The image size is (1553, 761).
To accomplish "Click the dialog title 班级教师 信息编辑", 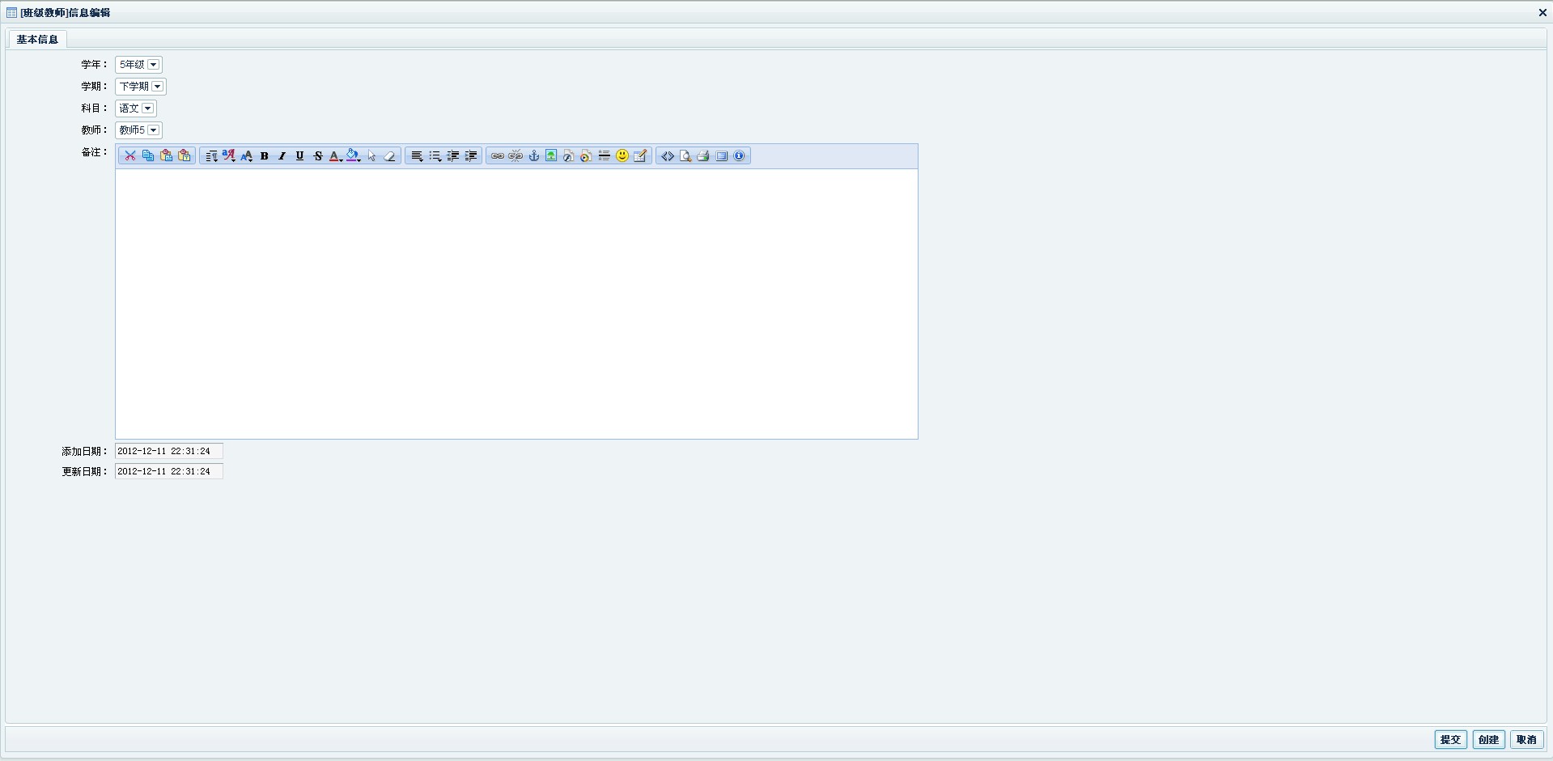I will click(66, 13).
